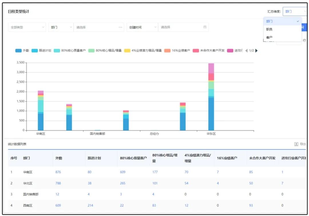Screen dimensions: 309x216
Task: Click the 华东区 stacked bar in chart
Action: 211,97
